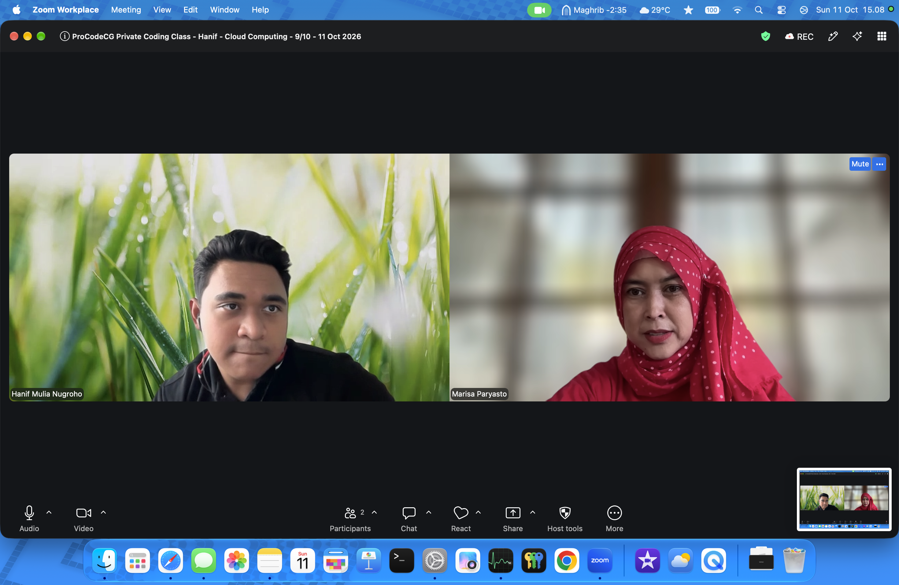Screen dimensions: 899x585
Task: Open the green encryption shield icon
Action: [765, 36]
